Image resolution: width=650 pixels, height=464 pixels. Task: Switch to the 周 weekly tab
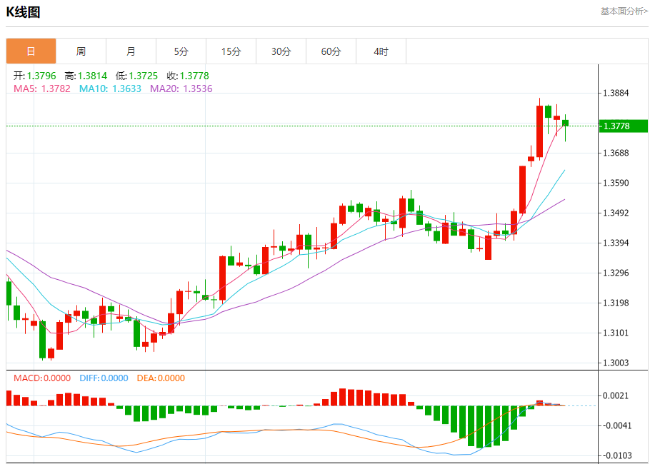tap(81, 51)
